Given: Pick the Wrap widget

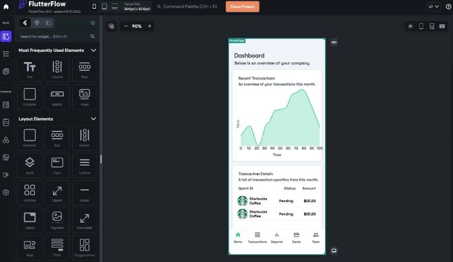Looking at the screenshot, I should [x=30, y=247].
